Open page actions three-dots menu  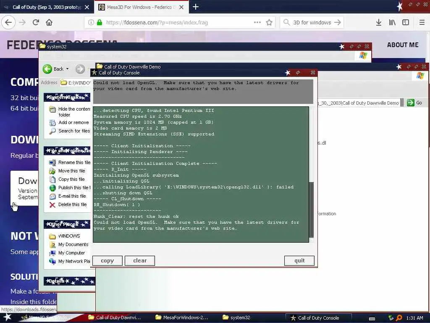pos(257,22)
